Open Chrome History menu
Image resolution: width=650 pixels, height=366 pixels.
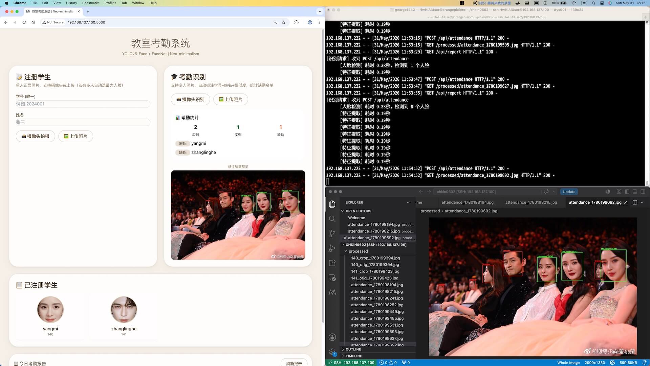[71, 3]
